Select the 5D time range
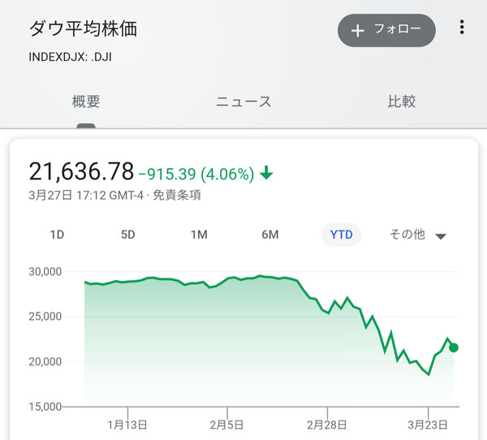Viewport: 487px width, 440px height. coord(127,235)
